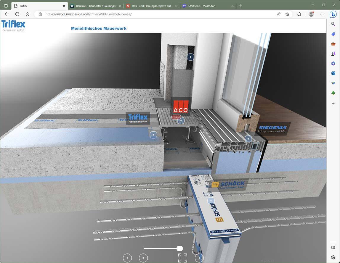Open Bing chat sidebar
Viewport: 340px width, 263px height.
[333, 14]
